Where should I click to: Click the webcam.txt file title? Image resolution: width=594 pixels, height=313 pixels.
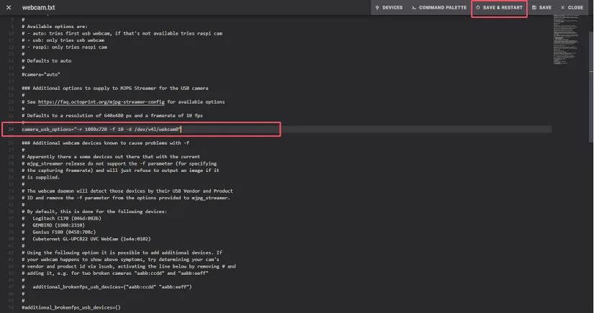pos(38,8)
